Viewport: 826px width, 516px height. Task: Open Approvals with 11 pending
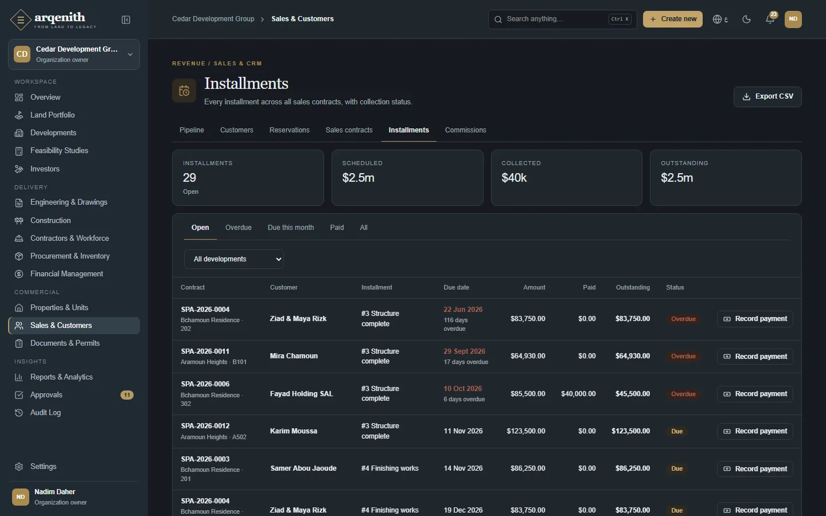point(74,395)
